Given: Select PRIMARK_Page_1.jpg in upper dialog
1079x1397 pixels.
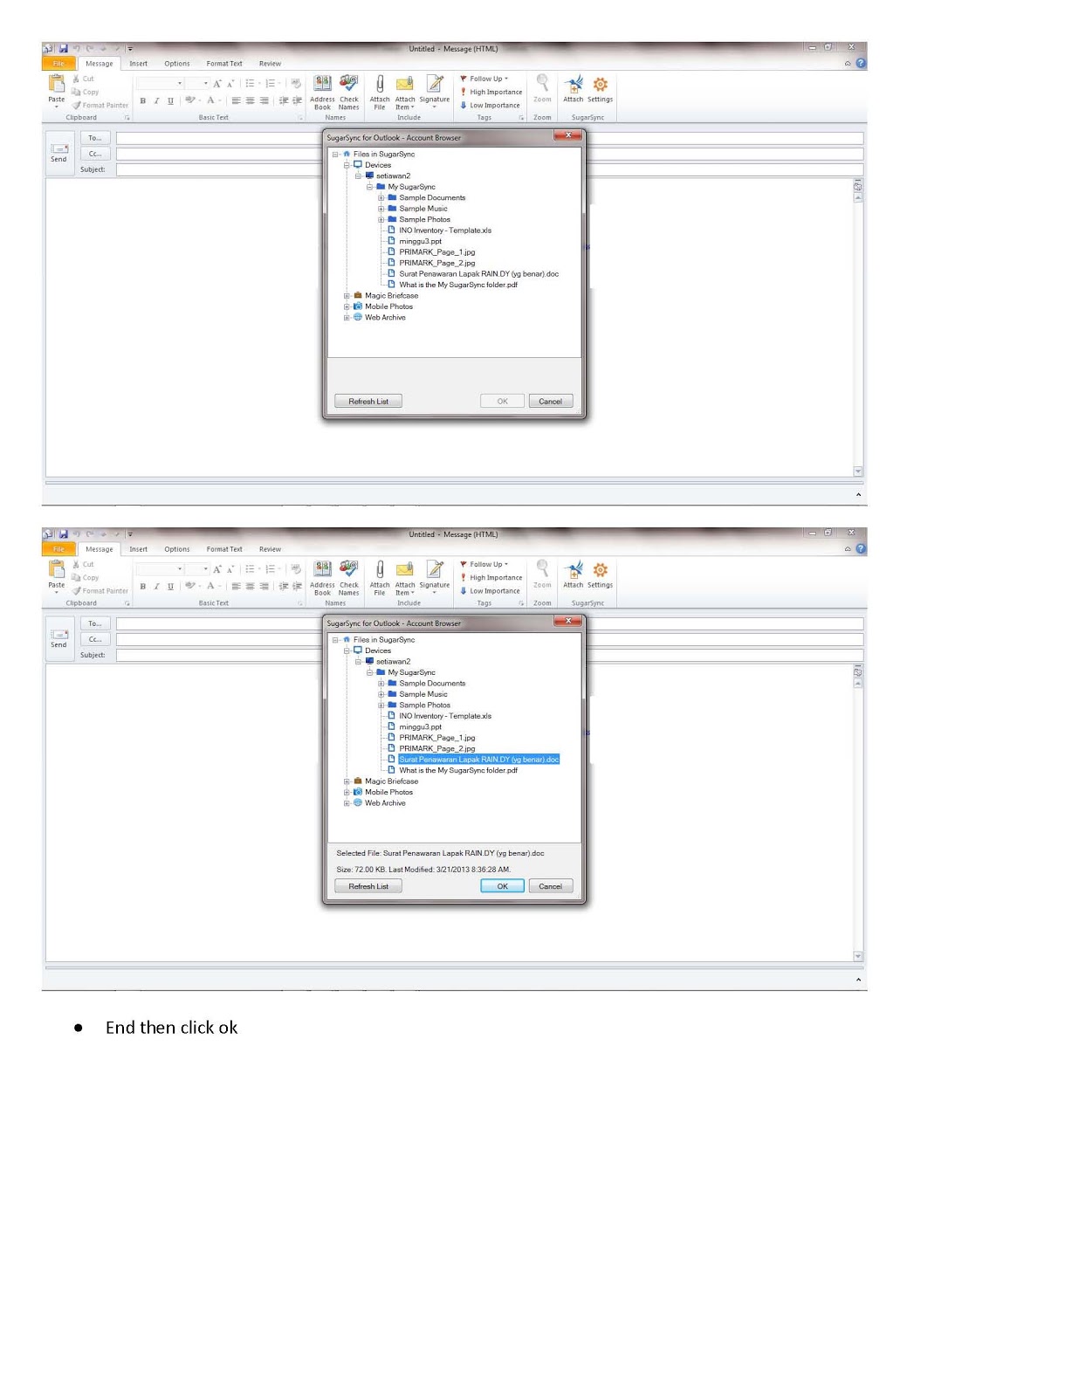Looking at the screenshot, I should [437, 252].
